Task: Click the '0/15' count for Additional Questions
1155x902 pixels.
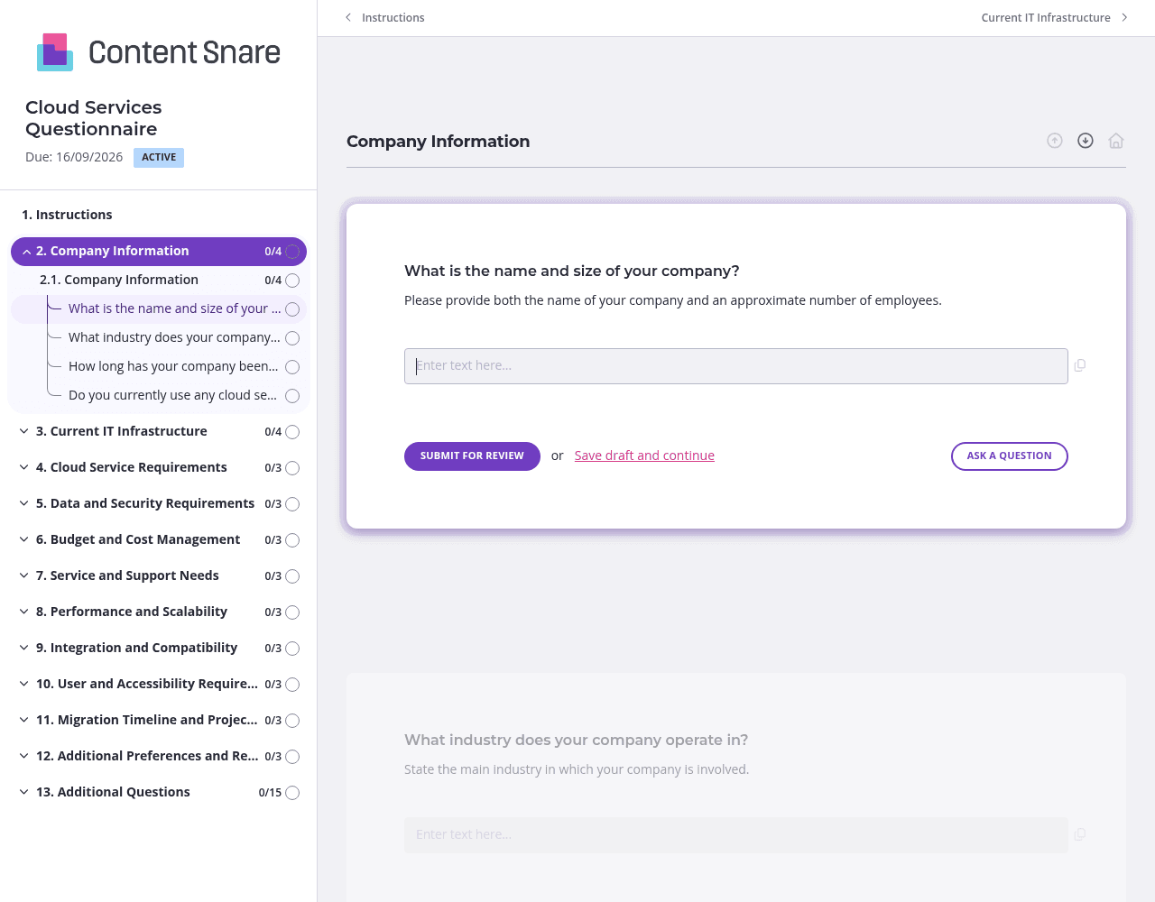Action: (x=270, y=793)
